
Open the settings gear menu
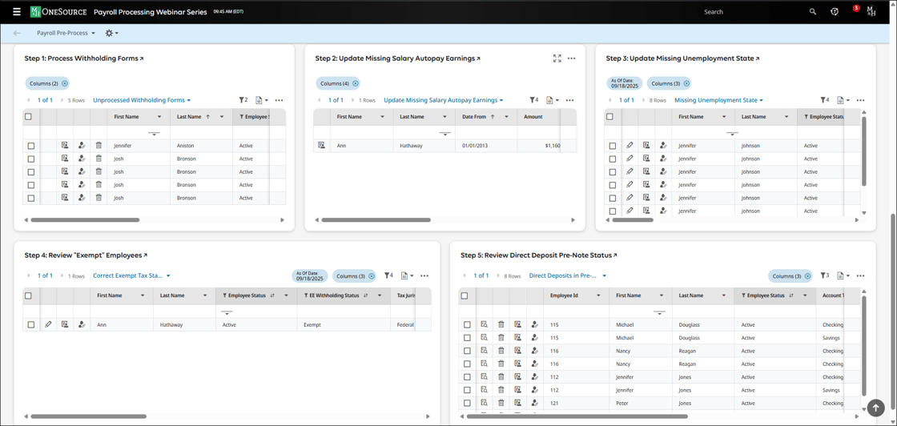pos(111,33)
